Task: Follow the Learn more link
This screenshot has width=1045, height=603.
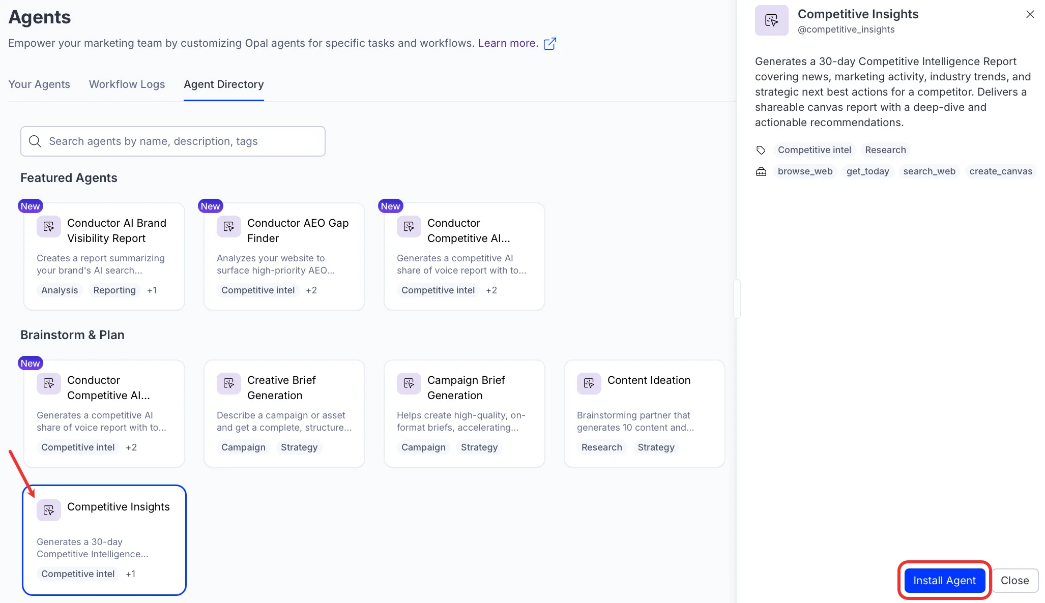Action: pos(508,43)
